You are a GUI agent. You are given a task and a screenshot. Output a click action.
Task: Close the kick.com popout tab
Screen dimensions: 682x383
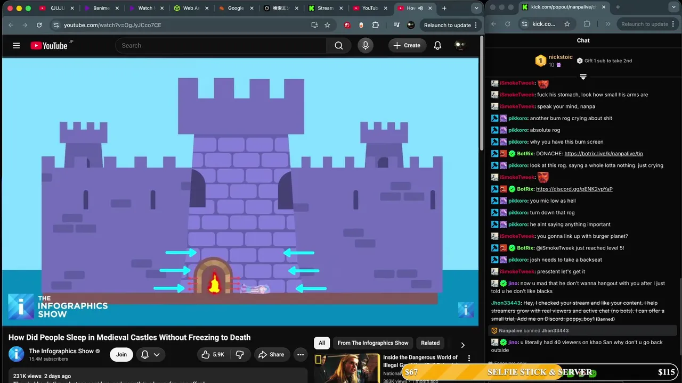click(604, 7)
